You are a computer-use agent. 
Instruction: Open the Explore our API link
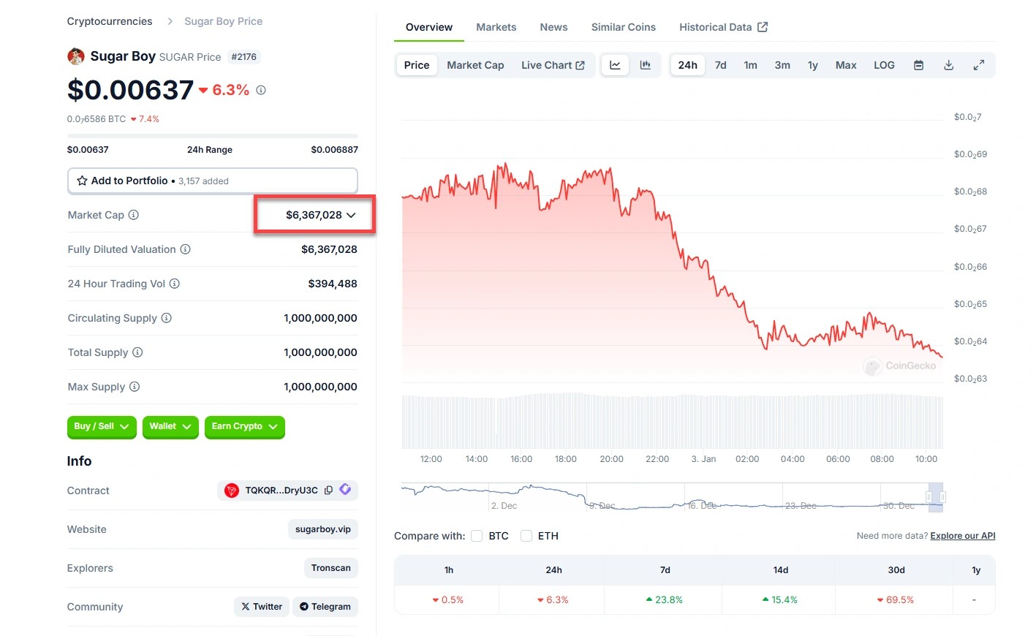pyautogui.click(x=962, y=536)
